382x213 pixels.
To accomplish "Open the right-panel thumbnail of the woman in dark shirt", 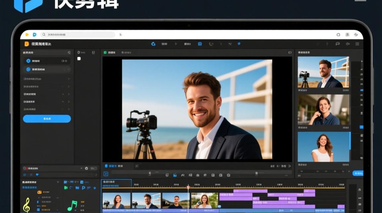I will (323, 110).
